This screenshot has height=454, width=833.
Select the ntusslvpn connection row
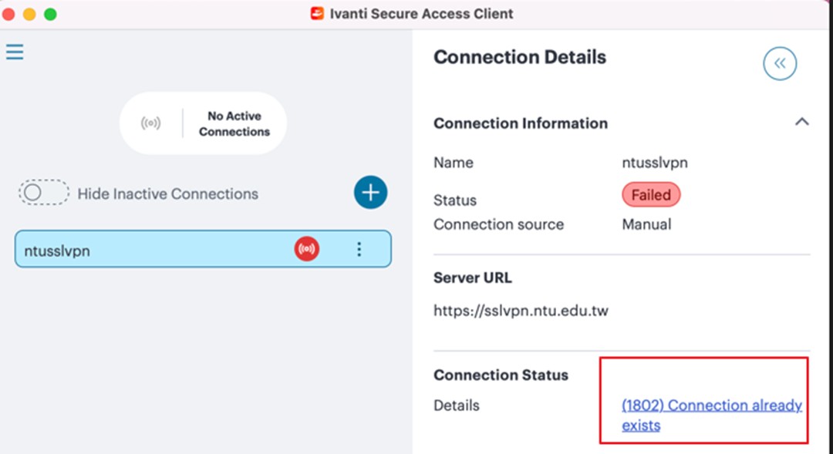click(154, 250)
